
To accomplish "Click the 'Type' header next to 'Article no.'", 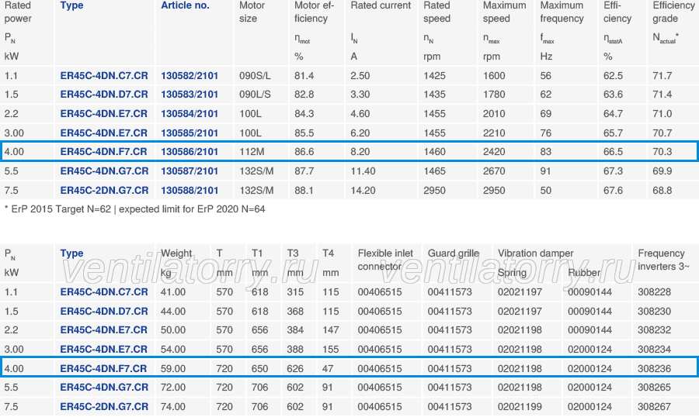I will [71, 5].
